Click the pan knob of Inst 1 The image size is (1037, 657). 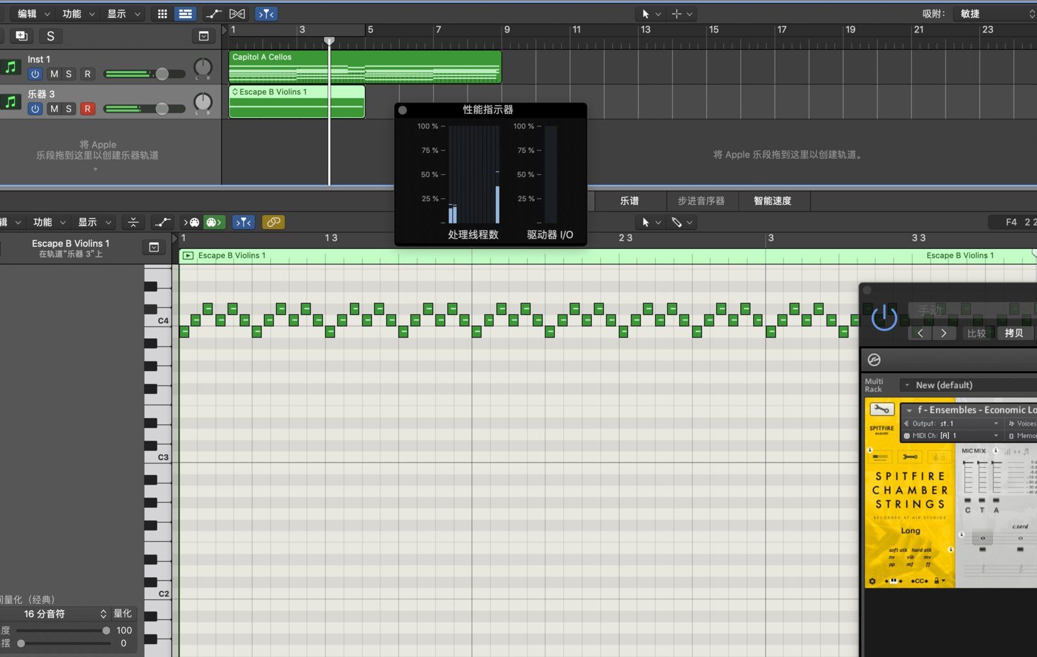click(203, 67)
